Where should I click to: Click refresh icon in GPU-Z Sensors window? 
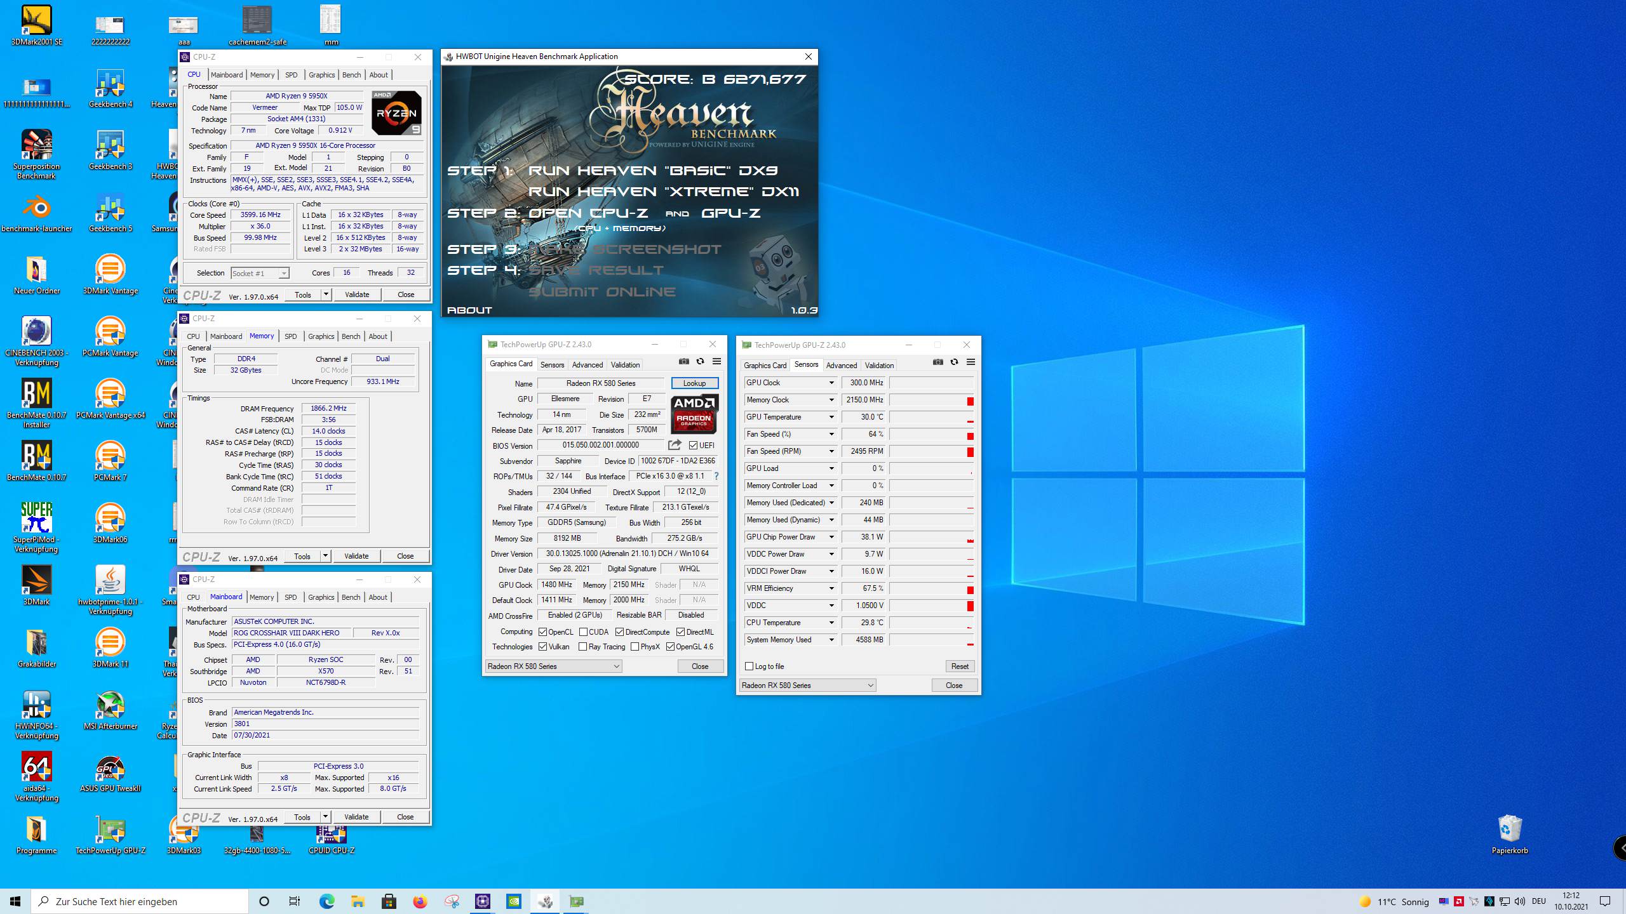pos(954,362)
